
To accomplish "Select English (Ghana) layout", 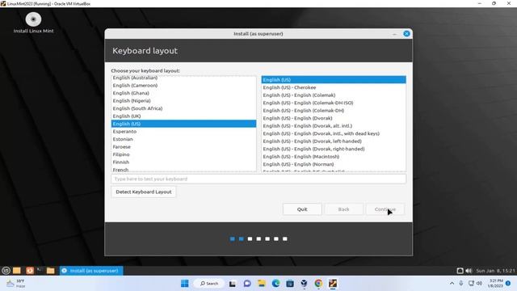I will [183, 93].
